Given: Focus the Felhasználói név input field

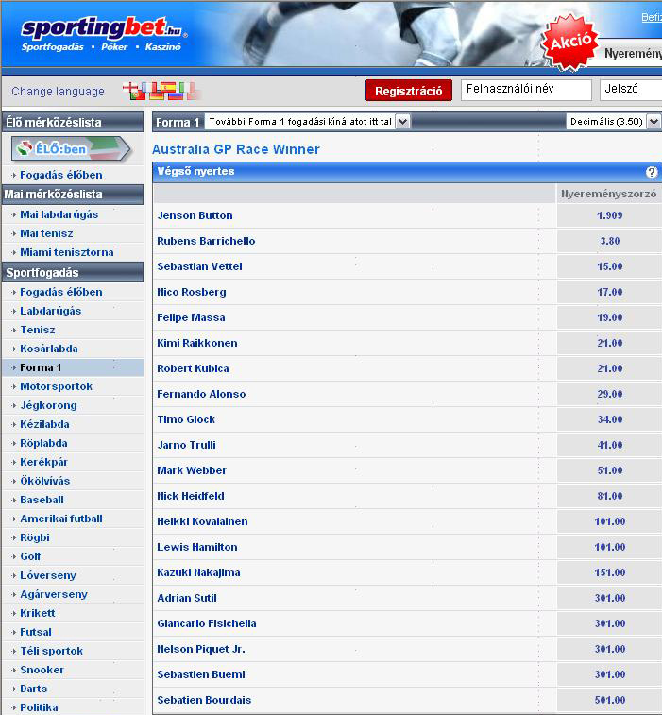Looking at the screenshot, I should (x=526, y=90).
